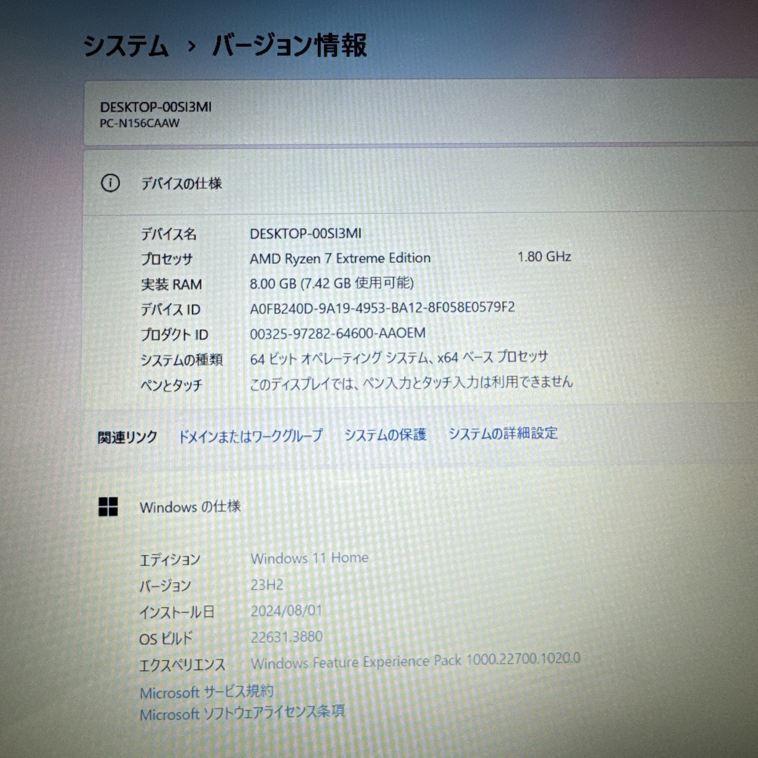Click the ペンとタッチ label
This screenshot has height=758, width=758.
(171, 386)
